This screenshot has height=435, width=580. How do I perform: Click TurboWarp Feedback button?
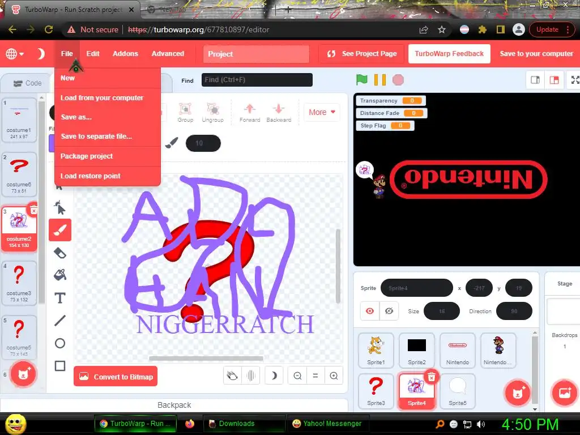(x=449, y=54)
